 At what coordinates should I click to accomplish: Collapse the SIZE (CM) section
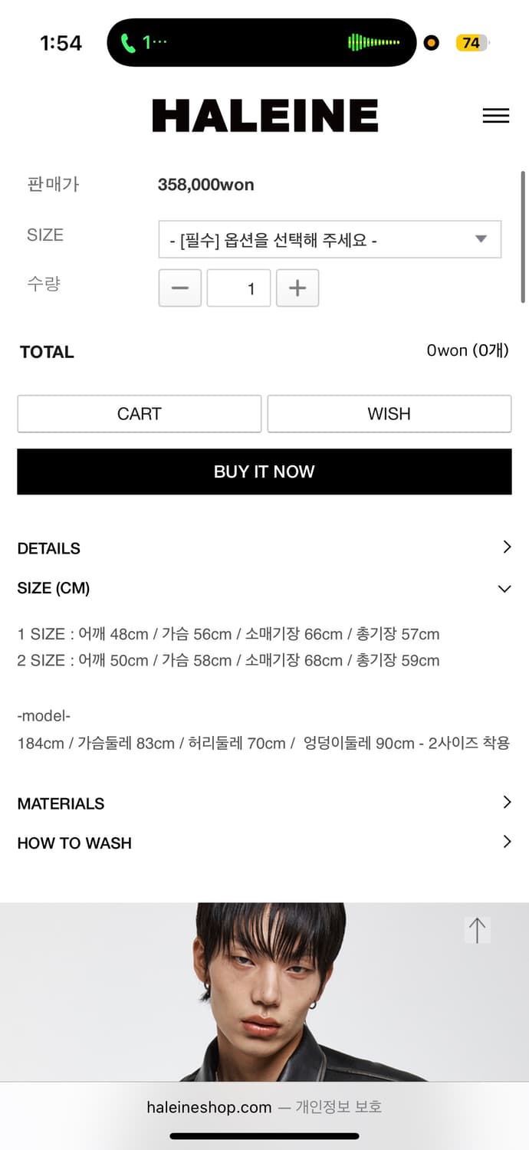pyautogui.click(x=264, y=588)
